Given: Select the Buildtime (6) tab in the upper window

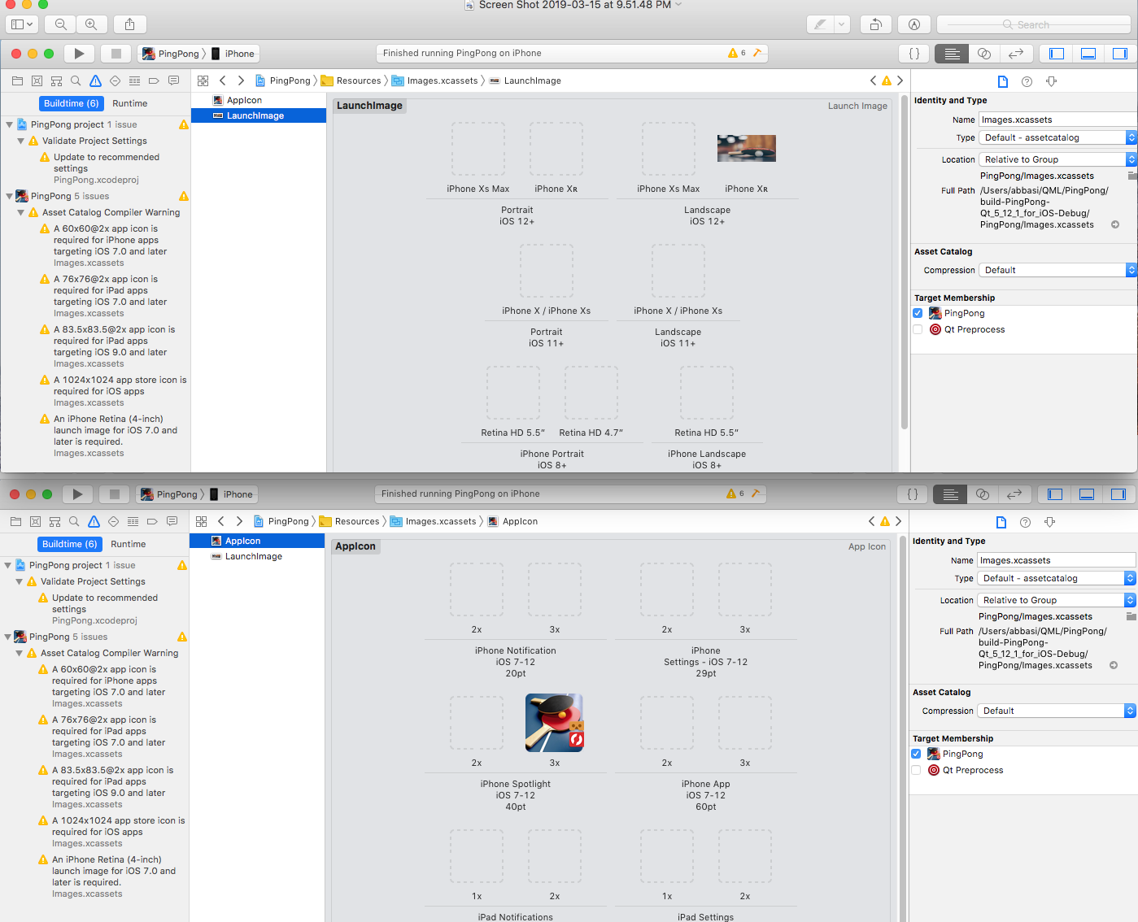Looking at the screenshot, I should [x=72, y=103].
